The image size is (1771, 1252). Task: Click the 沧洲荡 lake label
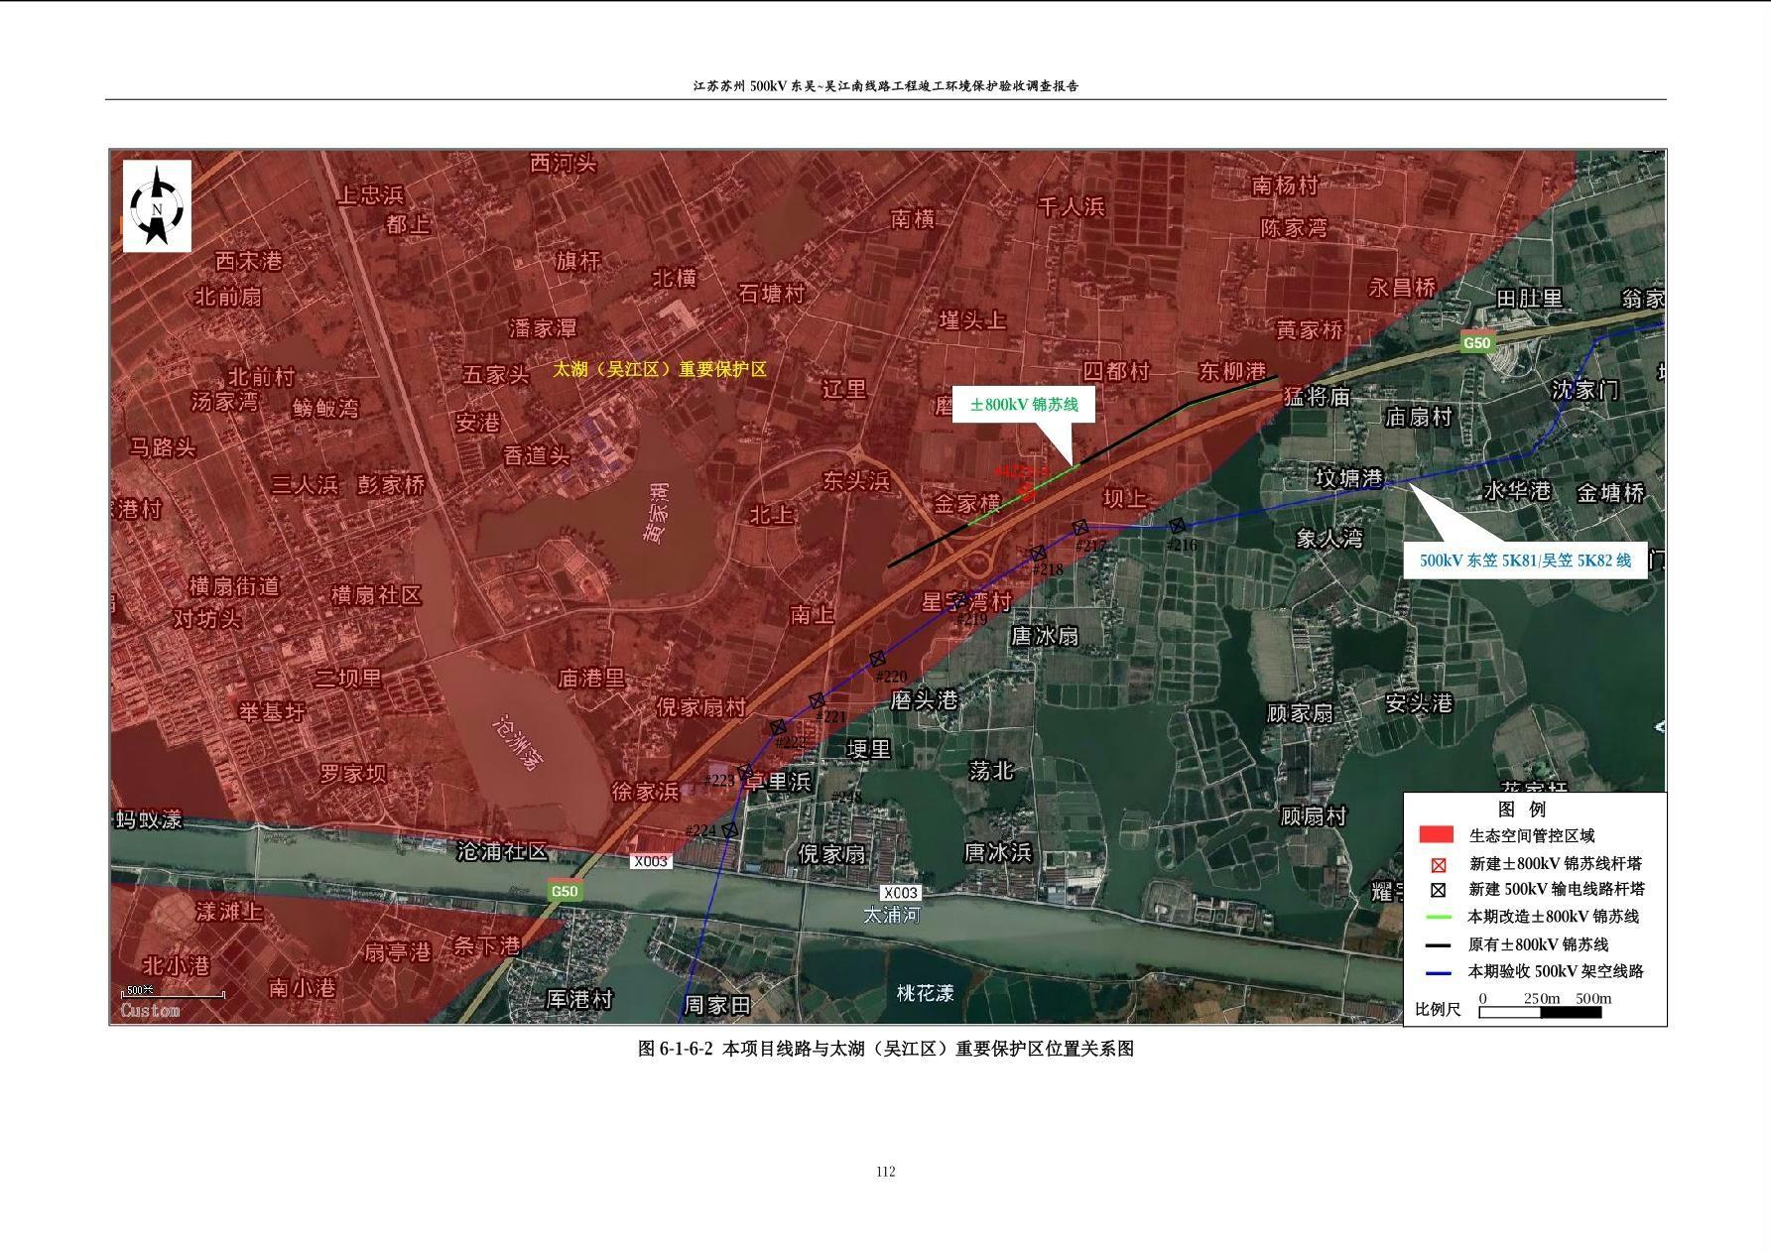point(519,743)
